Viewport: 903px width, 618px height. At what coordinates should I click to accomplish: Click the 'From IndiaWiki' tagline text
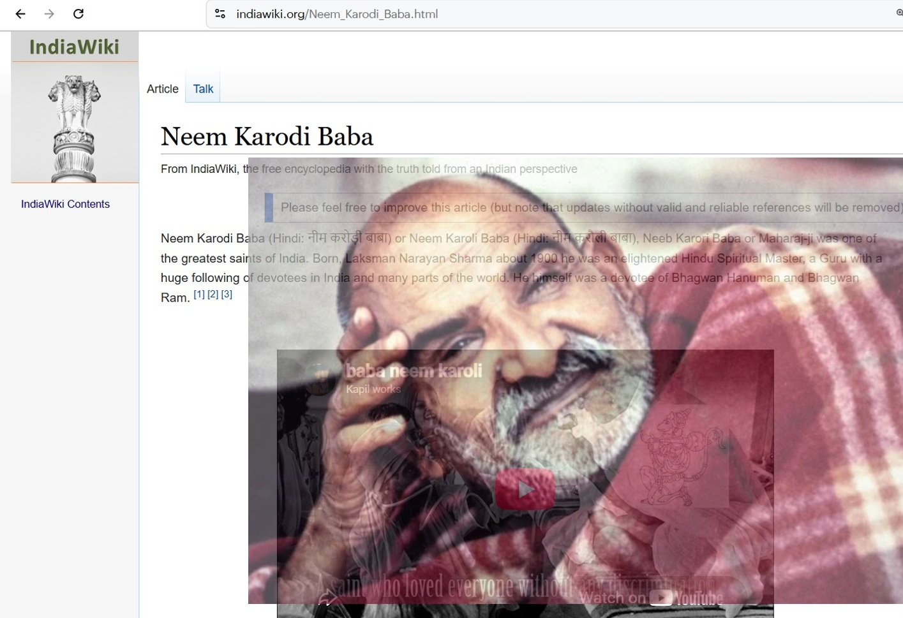(369, 169)
